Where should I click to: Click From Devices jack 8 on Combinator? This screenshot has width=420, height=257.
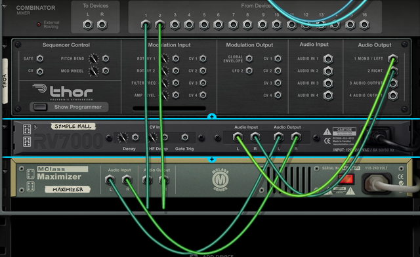(x=247, y=25)
